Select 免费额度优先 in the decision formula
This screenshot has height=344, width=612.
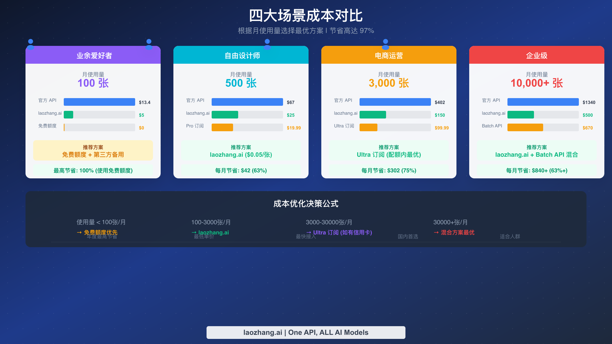tap(100, 232)
